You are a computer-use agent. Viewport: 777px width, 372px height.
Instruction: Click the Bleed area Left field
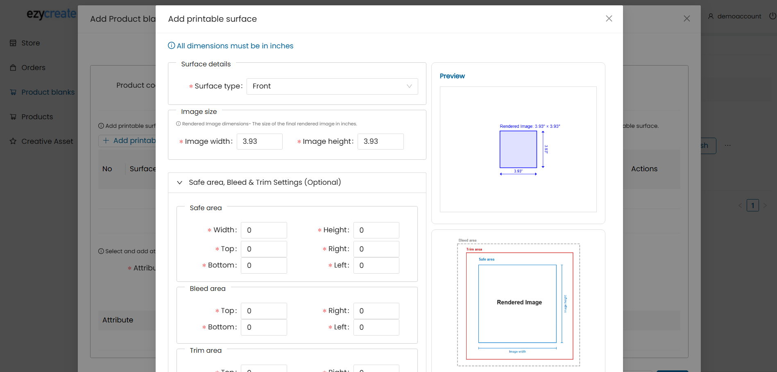[376, 327]
